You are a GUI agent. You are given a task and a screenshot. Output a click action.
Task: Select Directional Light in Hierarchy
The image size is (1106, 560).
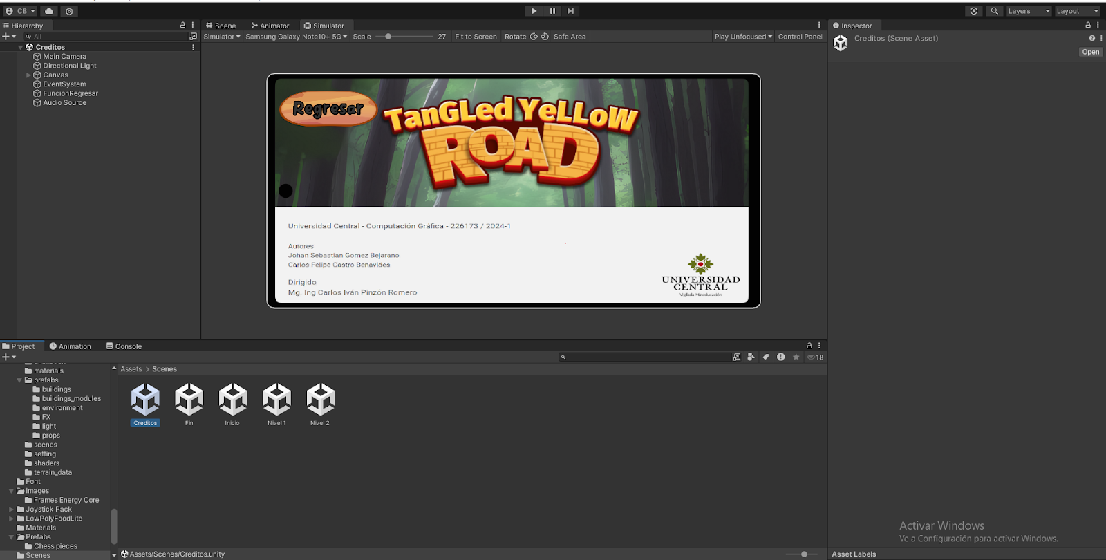pos(69,66)
